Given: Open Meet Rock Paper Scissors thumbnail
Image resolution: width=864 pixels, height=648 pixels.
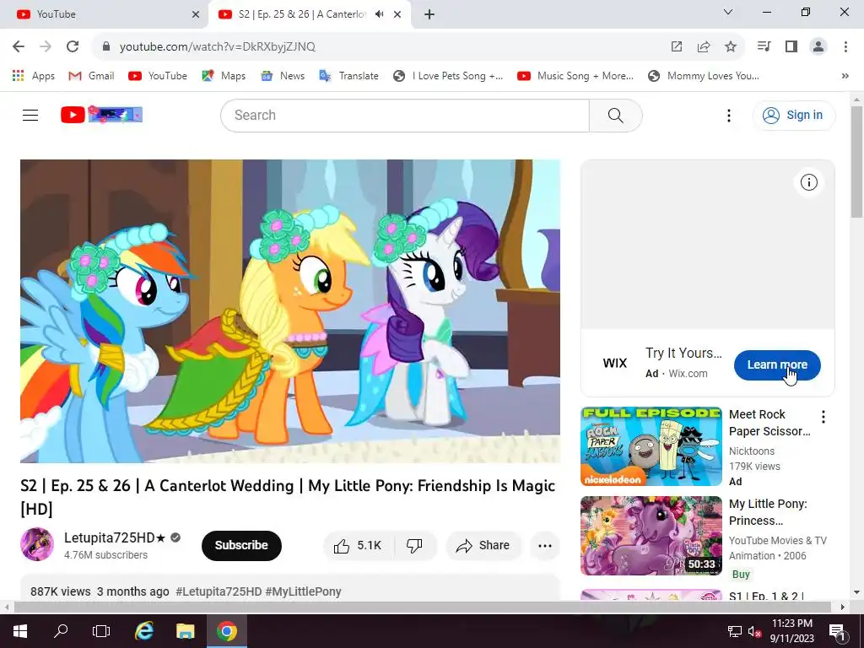Looking at the screenshot, I should [x=651, y=446].
